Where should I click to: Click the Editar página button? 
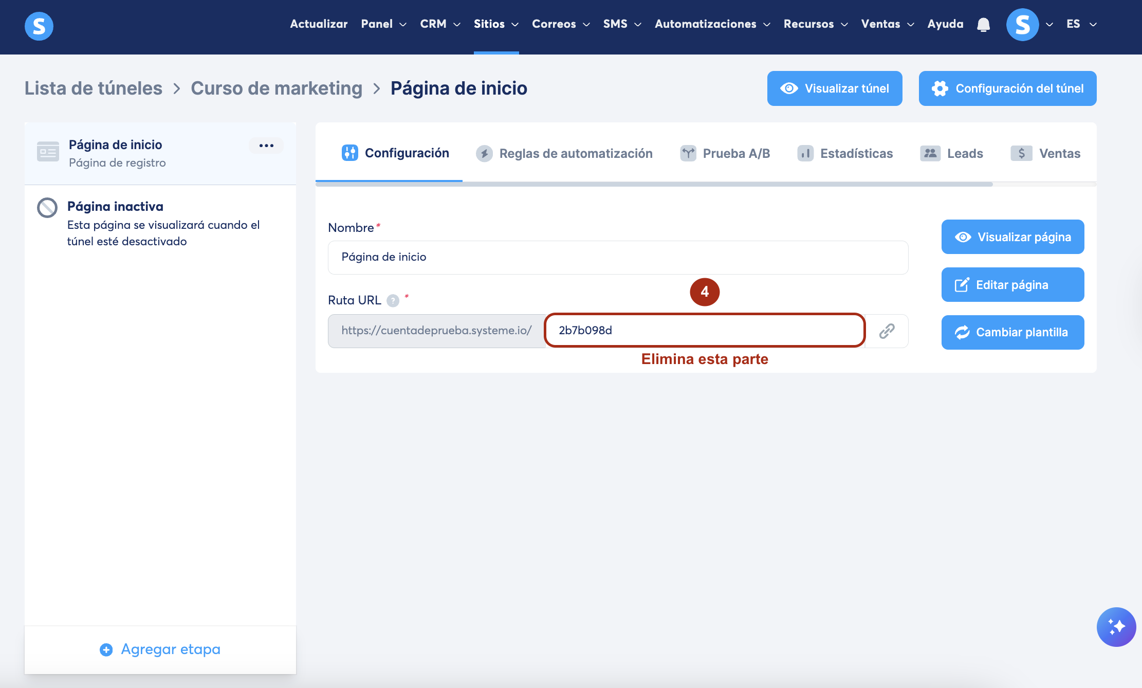pos(1012,285)
